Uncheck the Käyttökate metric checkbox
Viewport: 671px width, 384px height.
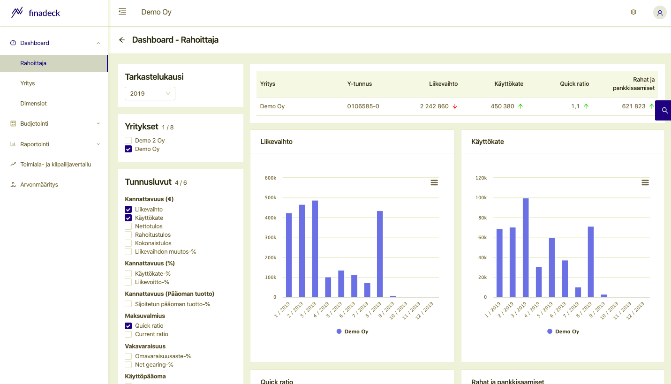(x=128, y=218)
